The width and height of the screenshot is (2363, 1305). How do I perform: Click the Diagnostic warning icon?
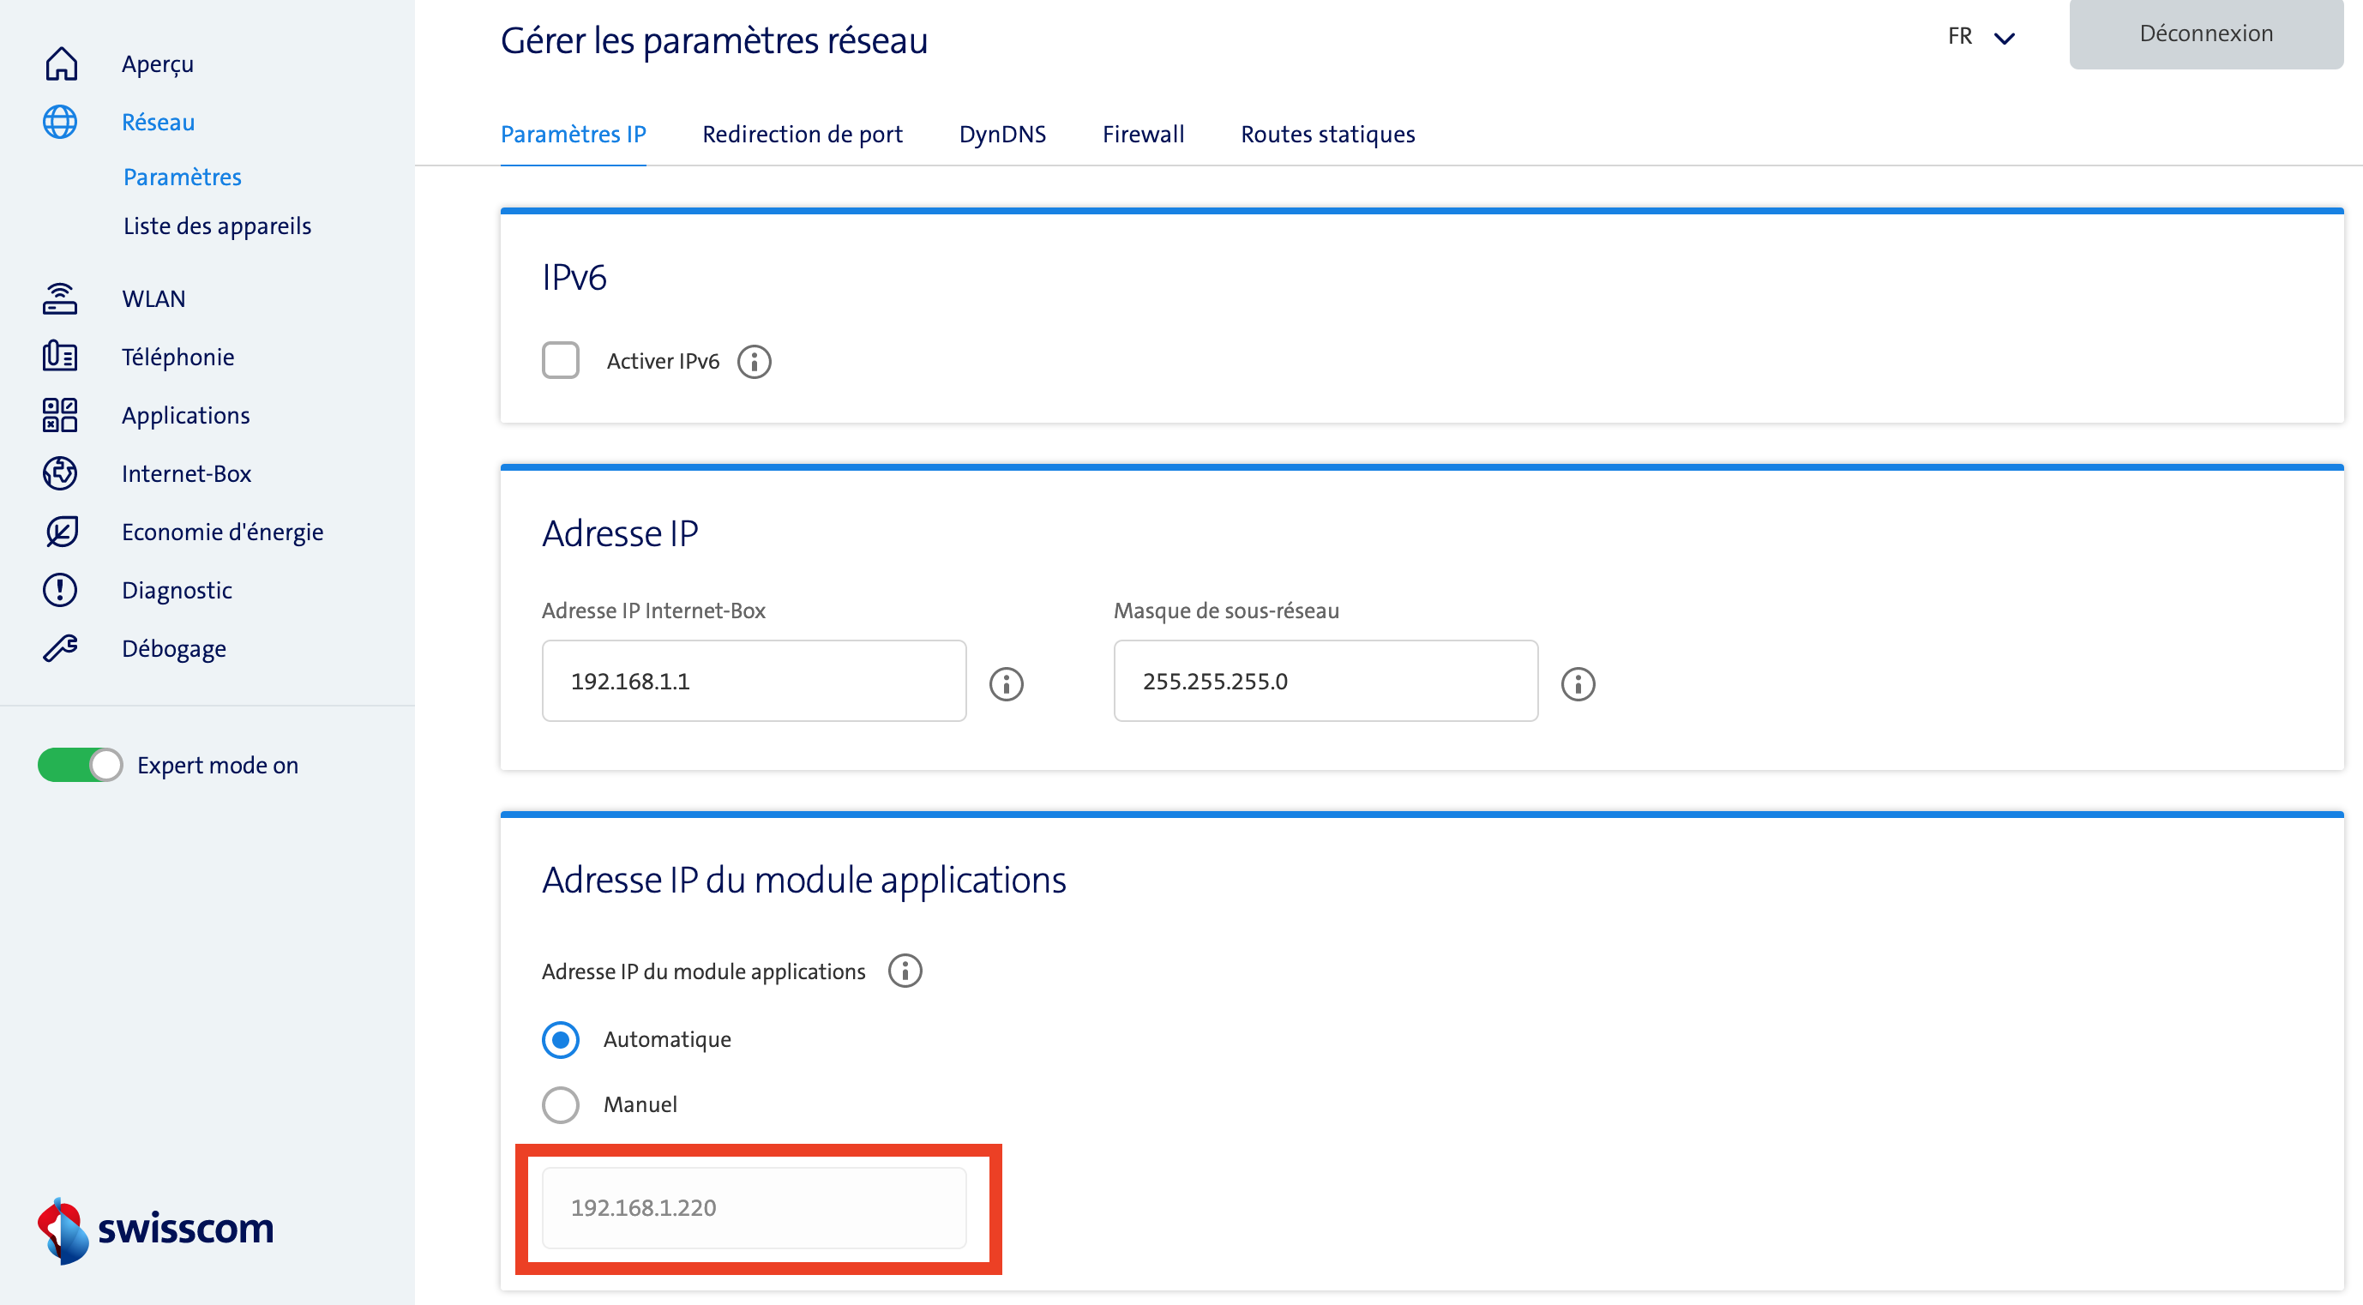[x=61, y=590]
